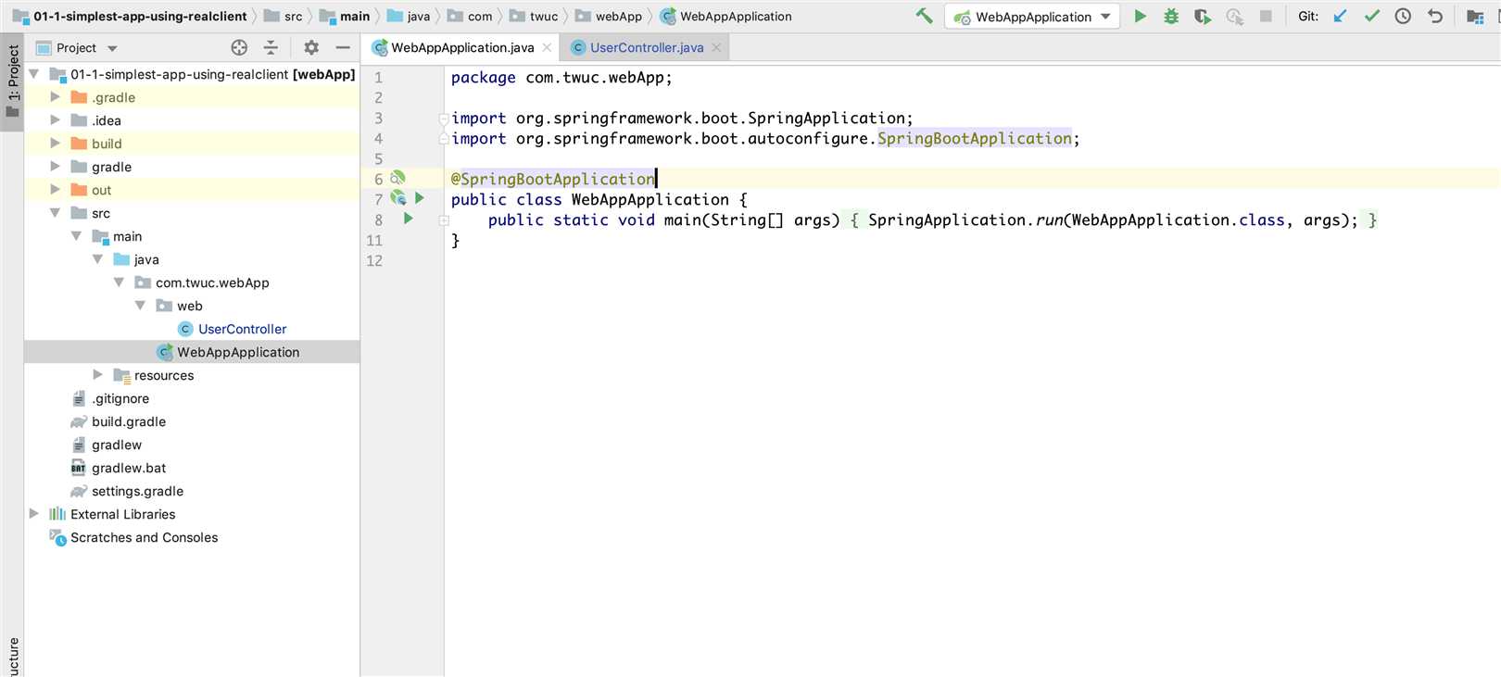1501x677 pixels.
Task: Click the Spring gutter icon on line 7
Action: point(397,197)
